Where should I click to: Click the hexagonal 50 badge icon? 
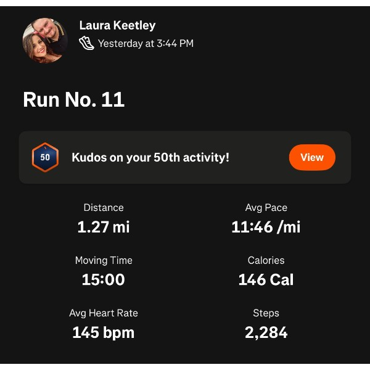coord(45,157)
